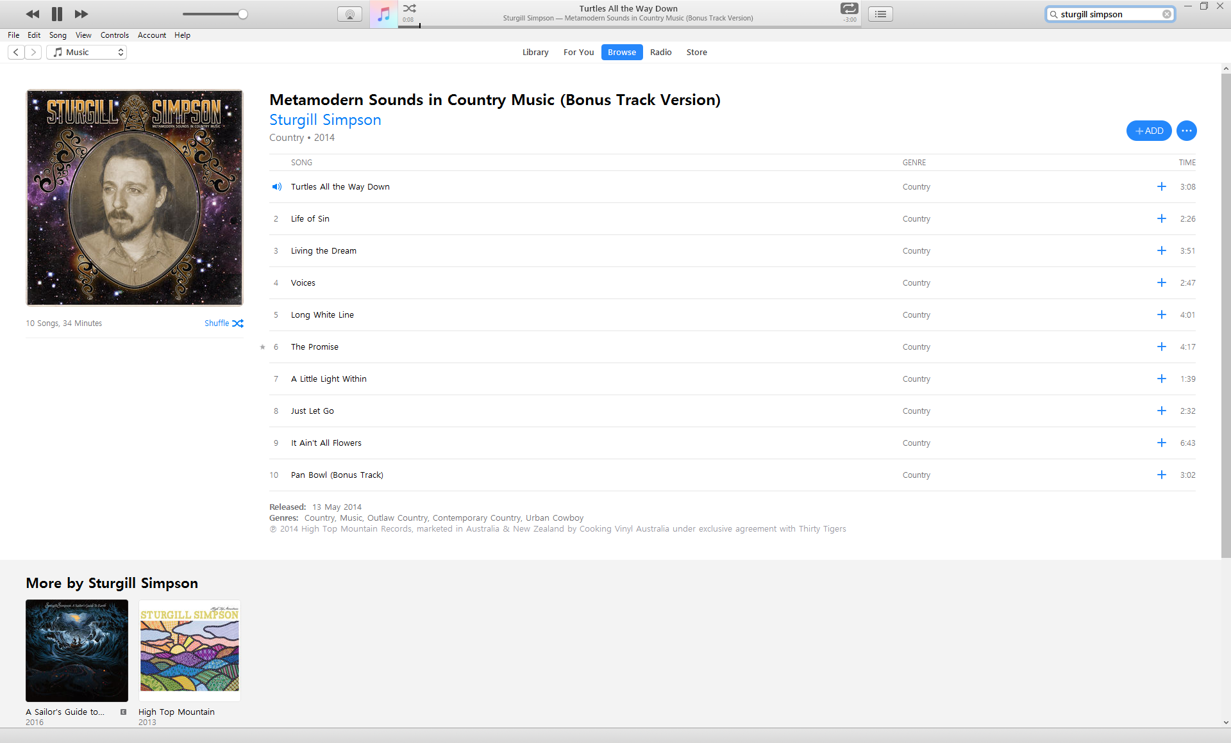Viewport: 1231px width, 743px height.
Task: Click the popularity star next to The Promise
Action: coord(262,347)
